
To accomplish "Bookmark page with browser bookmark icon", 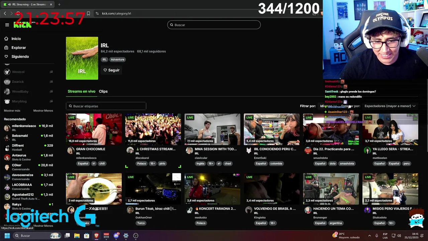I will (88, 13).
